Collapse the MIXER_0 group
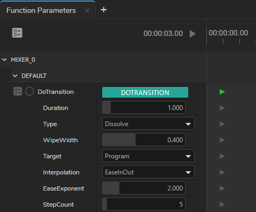The width and height of the screenshot is (256, 212). [4, 60]
